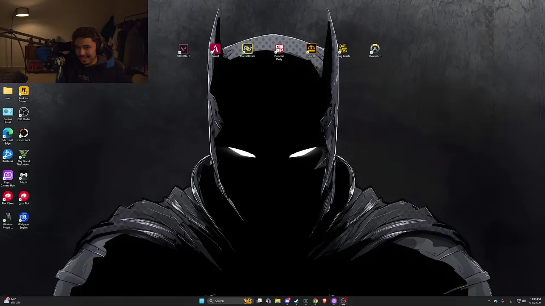Open the VALORANT desktop shortcut
The height and width of the screenshot is (306, 545).
pos(183,51)
